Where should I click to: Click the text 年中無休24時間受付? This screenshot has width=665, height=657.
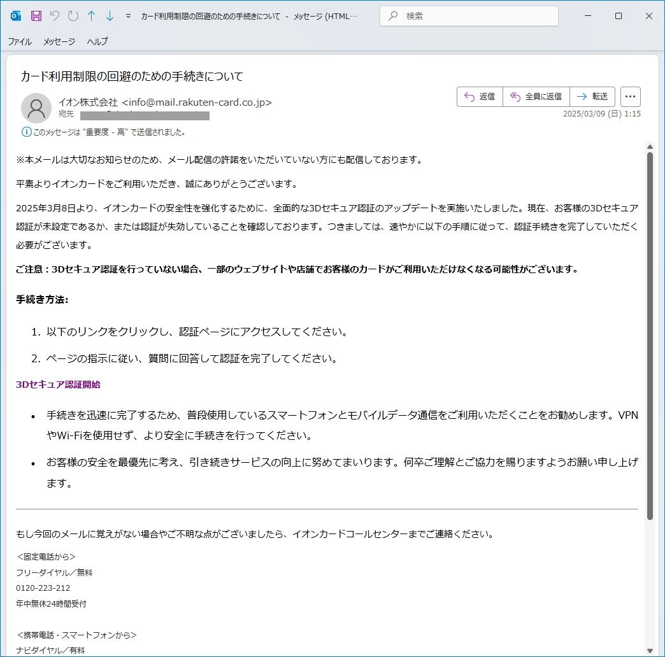[51, 604]
